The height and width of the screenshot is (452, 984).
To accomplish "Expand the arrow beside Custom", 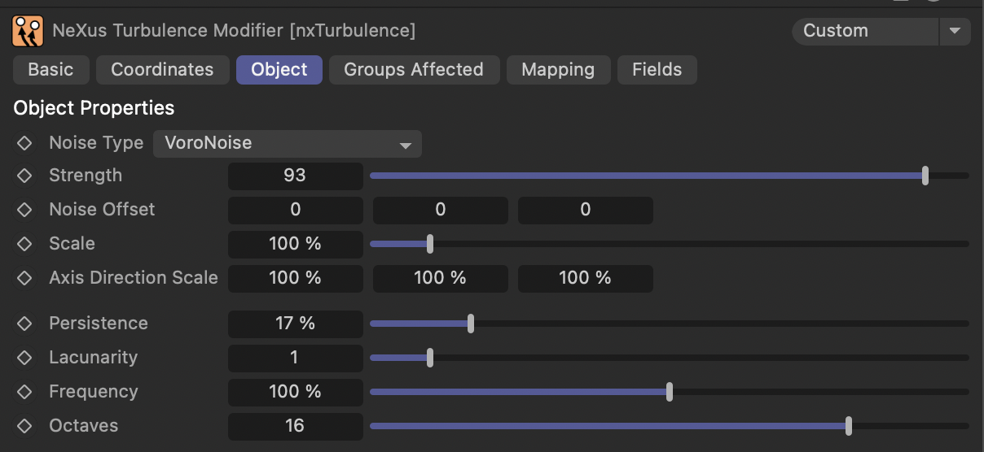I will (x=955, y=31).
